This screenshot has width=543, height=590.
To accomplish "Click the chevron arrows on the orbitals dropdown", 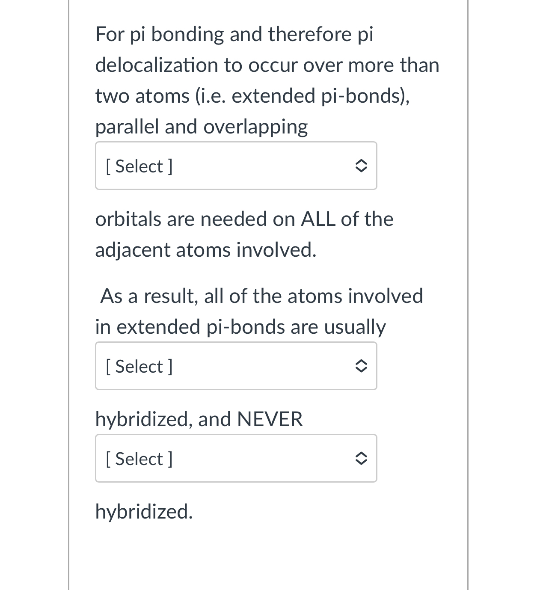I will click(361, 166).
